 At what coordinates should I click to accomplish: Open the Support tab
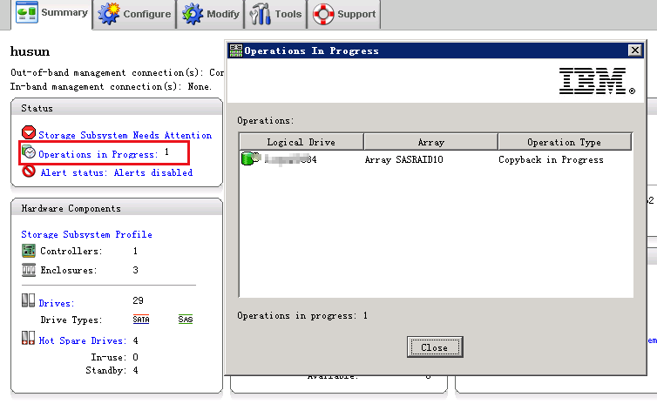344,14
